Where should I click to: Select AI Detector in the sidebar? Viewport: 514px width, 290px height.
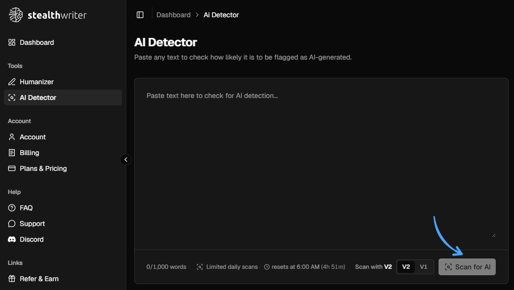[63, 97]
